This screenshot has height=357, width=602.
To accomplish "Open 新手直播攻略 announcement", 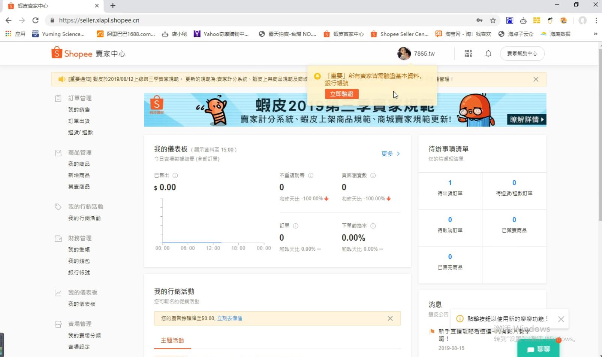I will (x=484, y=335).
